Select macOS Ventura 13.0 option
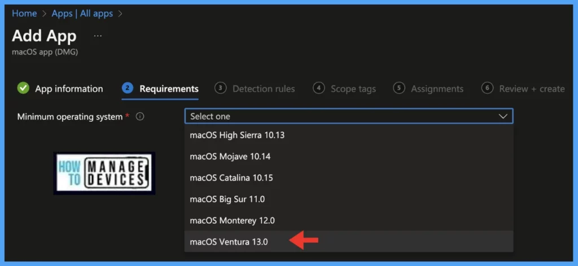578x266 pixels. [349, 242]
